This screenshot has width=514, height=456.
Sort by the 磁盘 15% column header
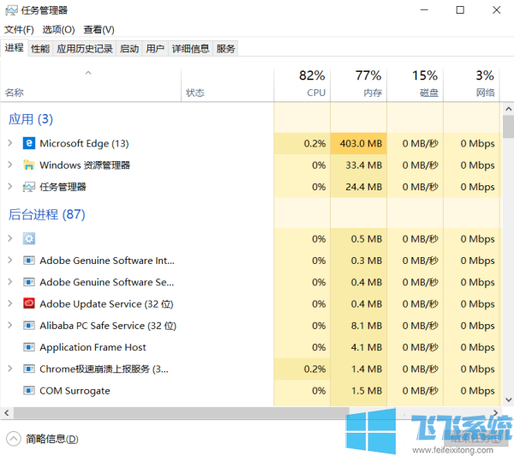[415, 85]
